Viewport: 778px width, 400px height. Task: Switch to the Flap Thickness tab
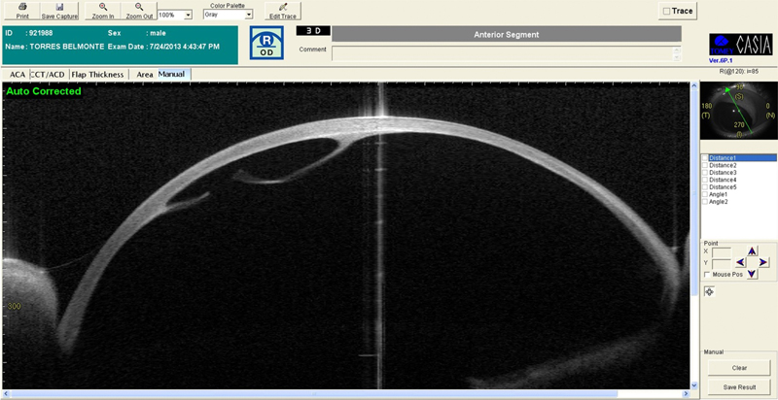tap(99, 74)
